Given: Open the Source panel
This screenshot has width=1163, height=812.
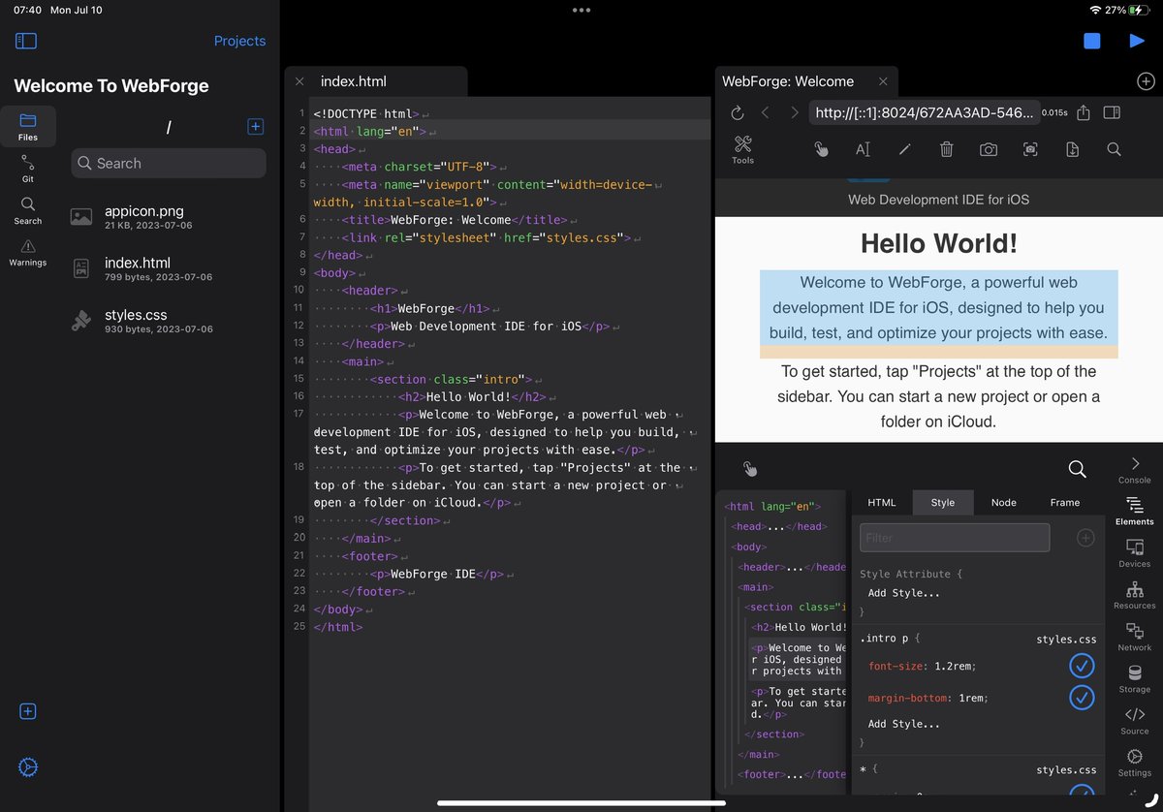Looking at the screenshot, I should [1135, 720].
